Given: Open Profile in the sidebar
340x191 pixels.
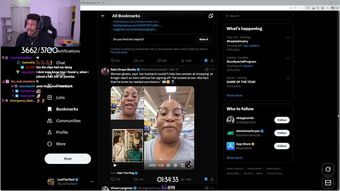Looking at the screenshot, I should tap(58, 132).
